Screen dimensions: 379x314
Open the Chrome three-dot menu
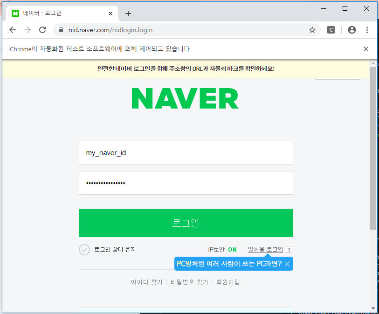tap(367, 30)
